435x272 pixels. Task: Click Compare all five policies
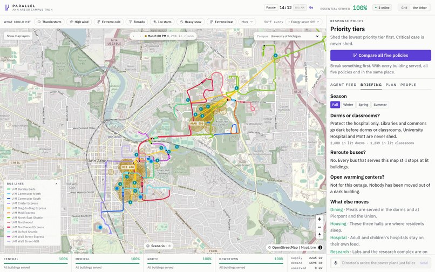pos(380,55)
